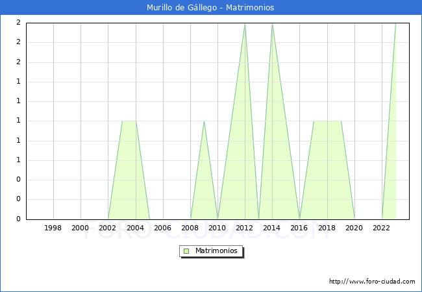Click the 2020 x-axis label

point(354,228)
